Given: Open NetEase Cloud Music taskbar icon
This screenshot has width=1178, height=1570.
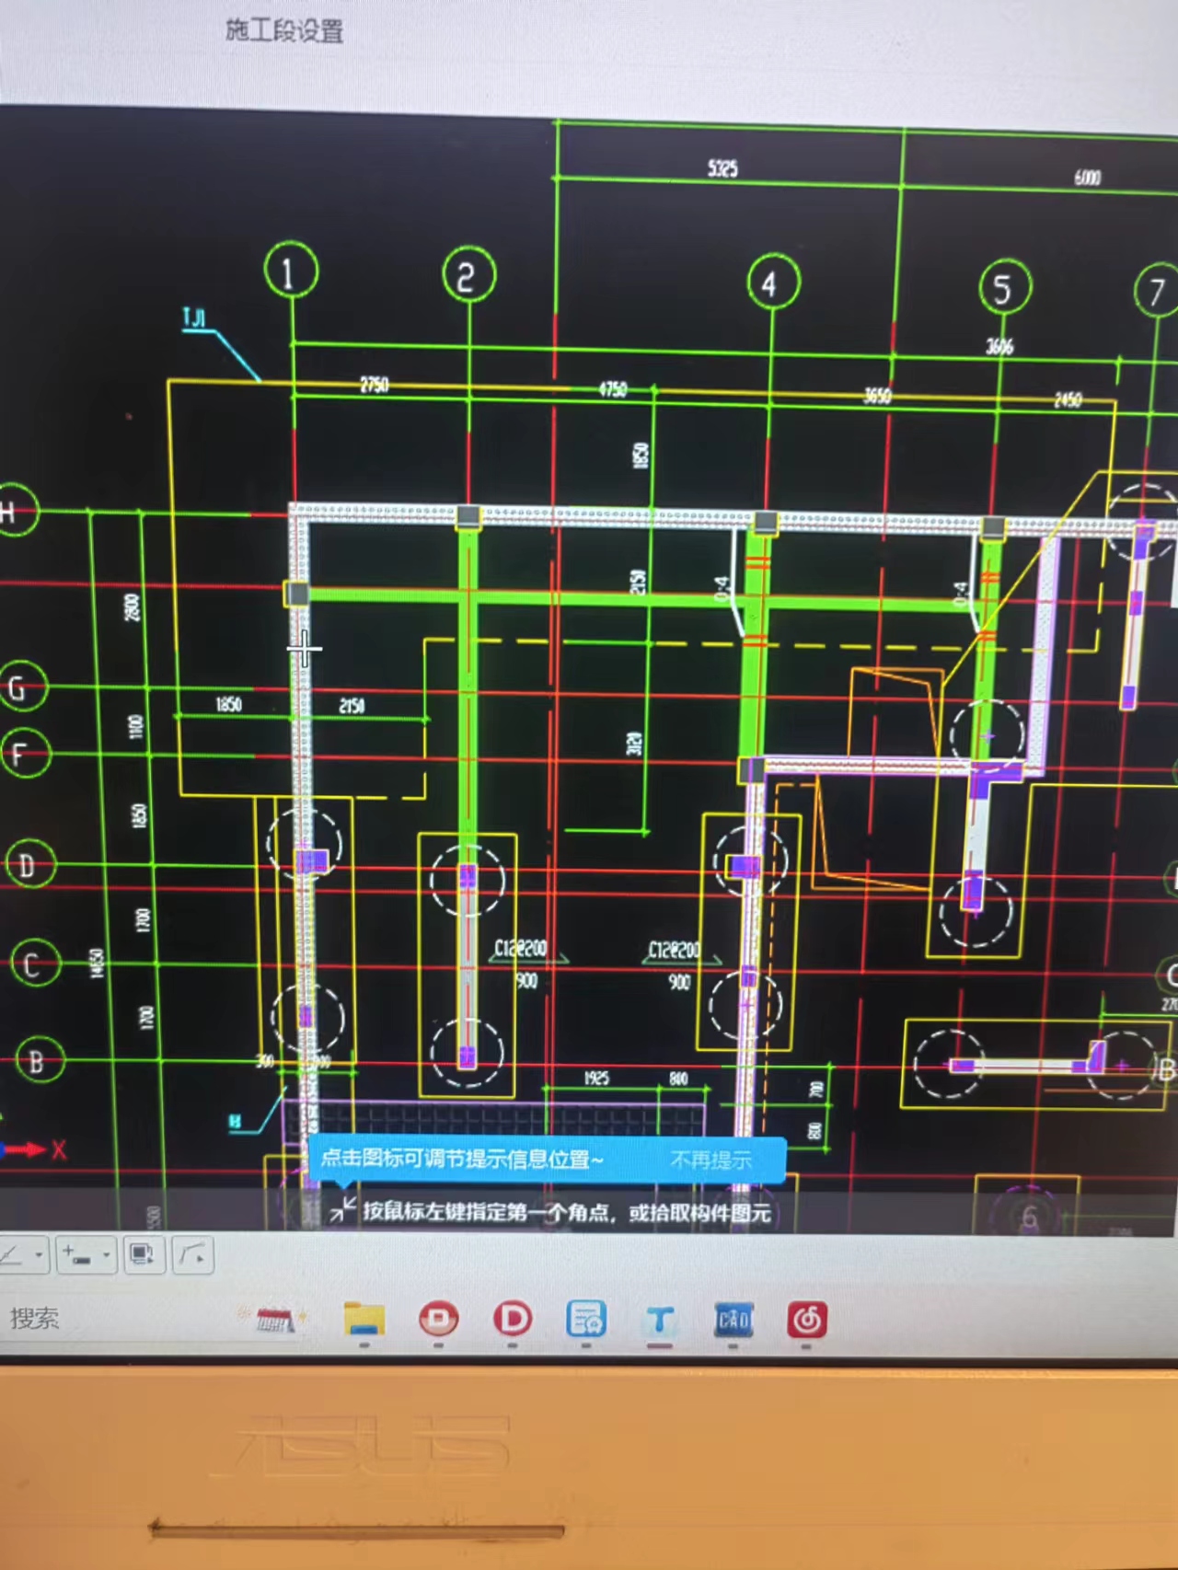Looking at the screenshot, I should pyautogui.click(x=807, y=1321).
